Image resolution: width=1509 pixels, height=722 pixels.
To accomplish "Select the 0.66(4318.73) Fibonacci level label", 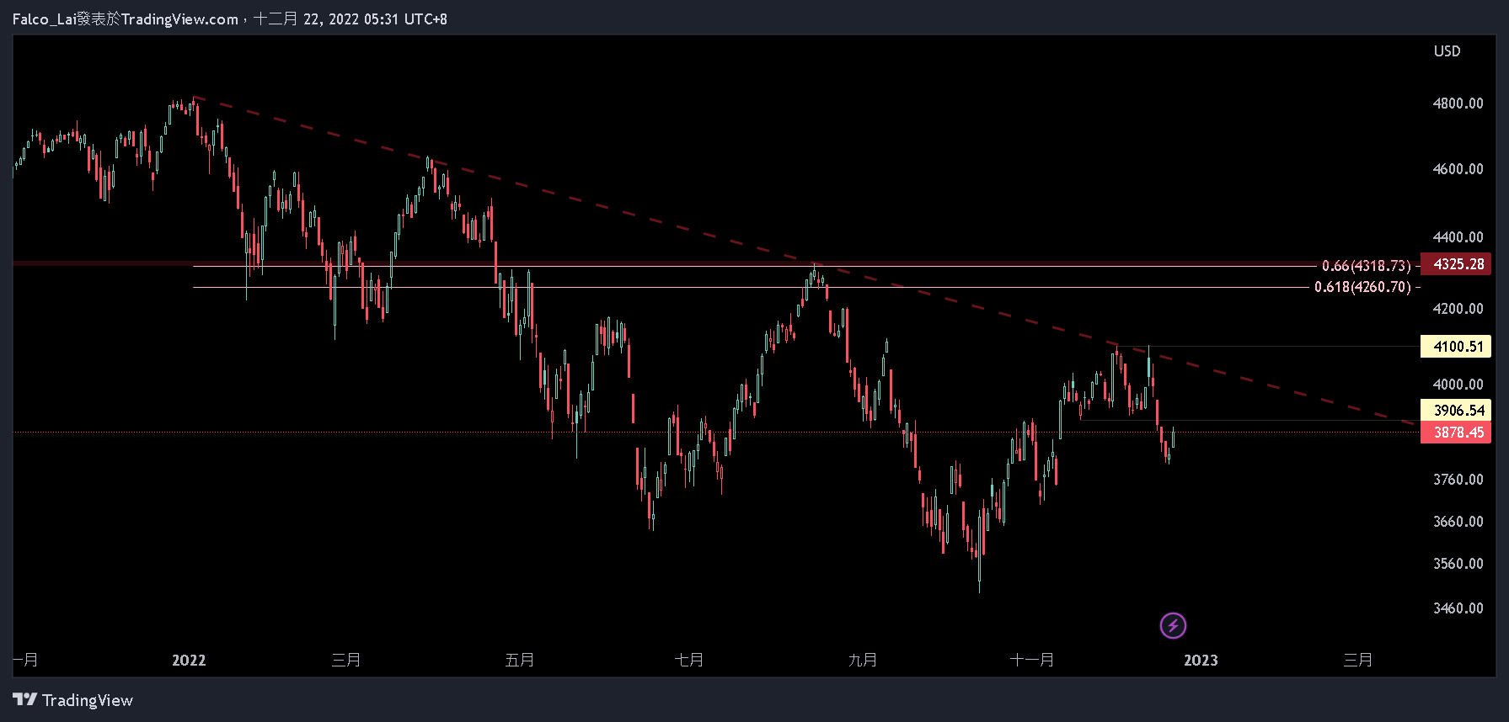I will click(1366, 266).
